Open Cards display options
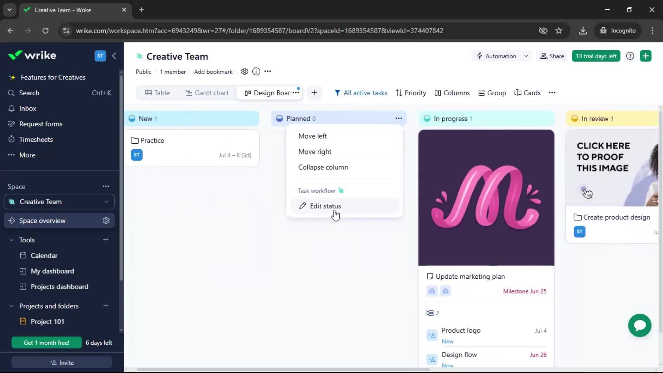 pos(527,93)
